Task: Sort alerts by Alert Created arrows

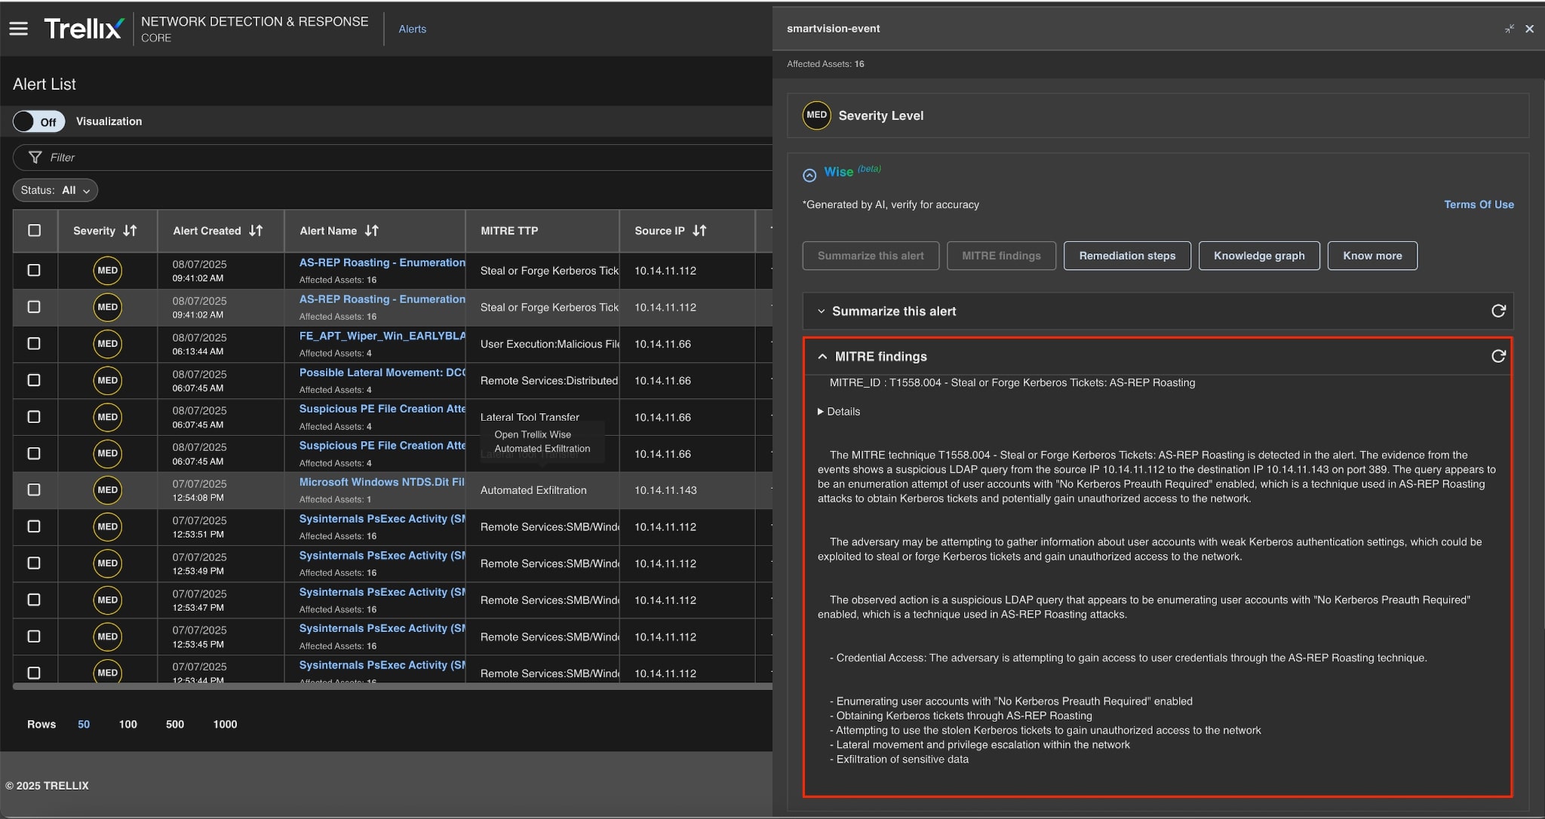Action: [256, 231]
